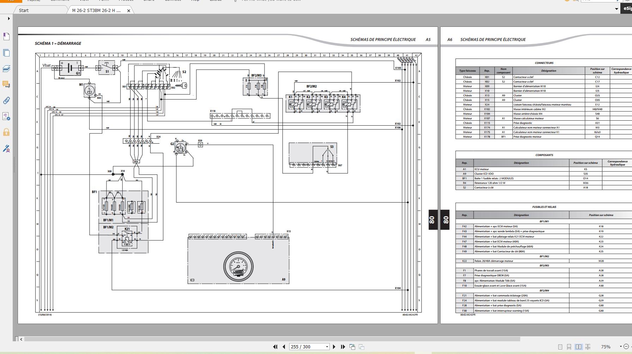Open the Comments panel icon
632x354 pixels.
click(6, 84)
